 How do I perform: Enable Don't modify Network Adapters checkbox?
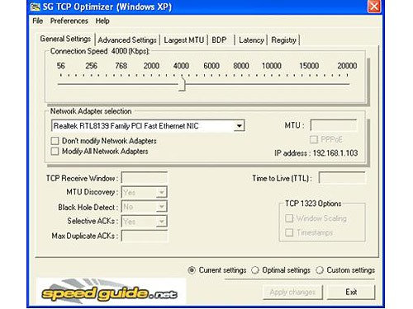55,141
